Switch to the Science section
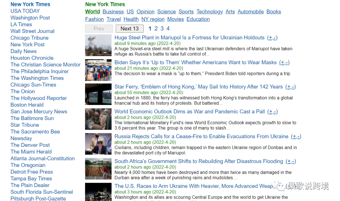The image size is (340, 201). click(167, 12)
